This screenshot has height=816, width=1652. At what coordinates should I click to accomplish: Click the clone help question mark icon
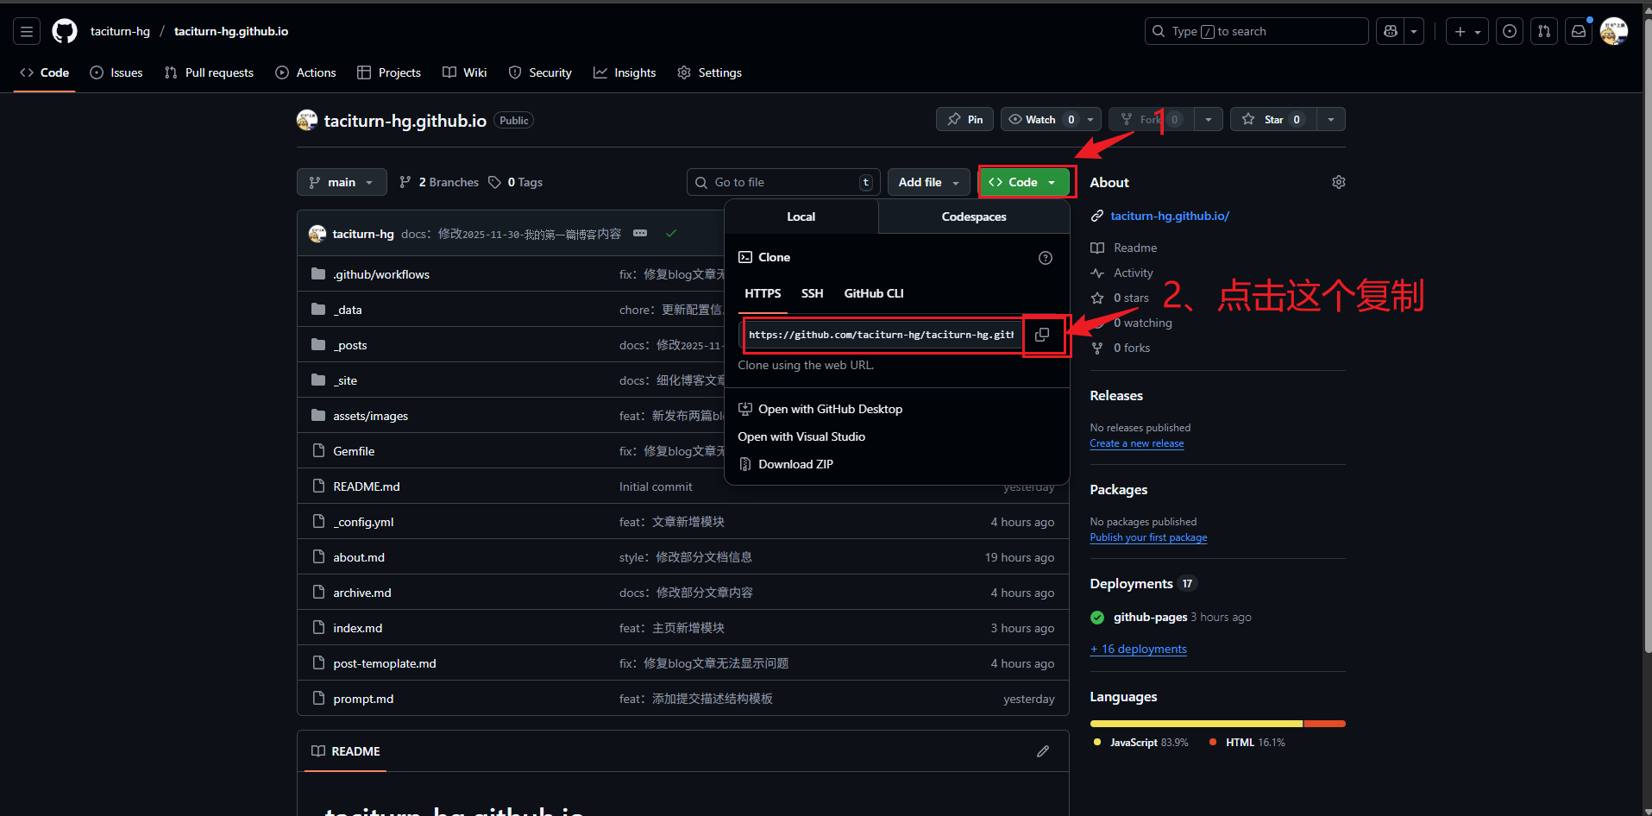tap(1045, 258)
